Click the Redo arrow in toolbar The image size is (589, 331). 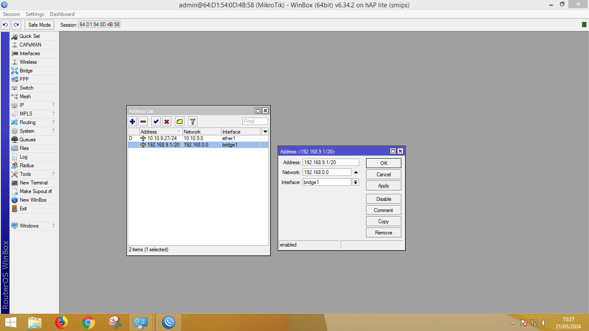pos(16,25)
